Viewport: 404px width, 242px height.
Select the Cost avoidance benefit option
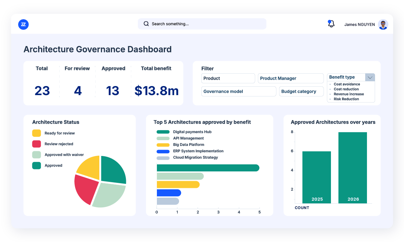point(347,84)
